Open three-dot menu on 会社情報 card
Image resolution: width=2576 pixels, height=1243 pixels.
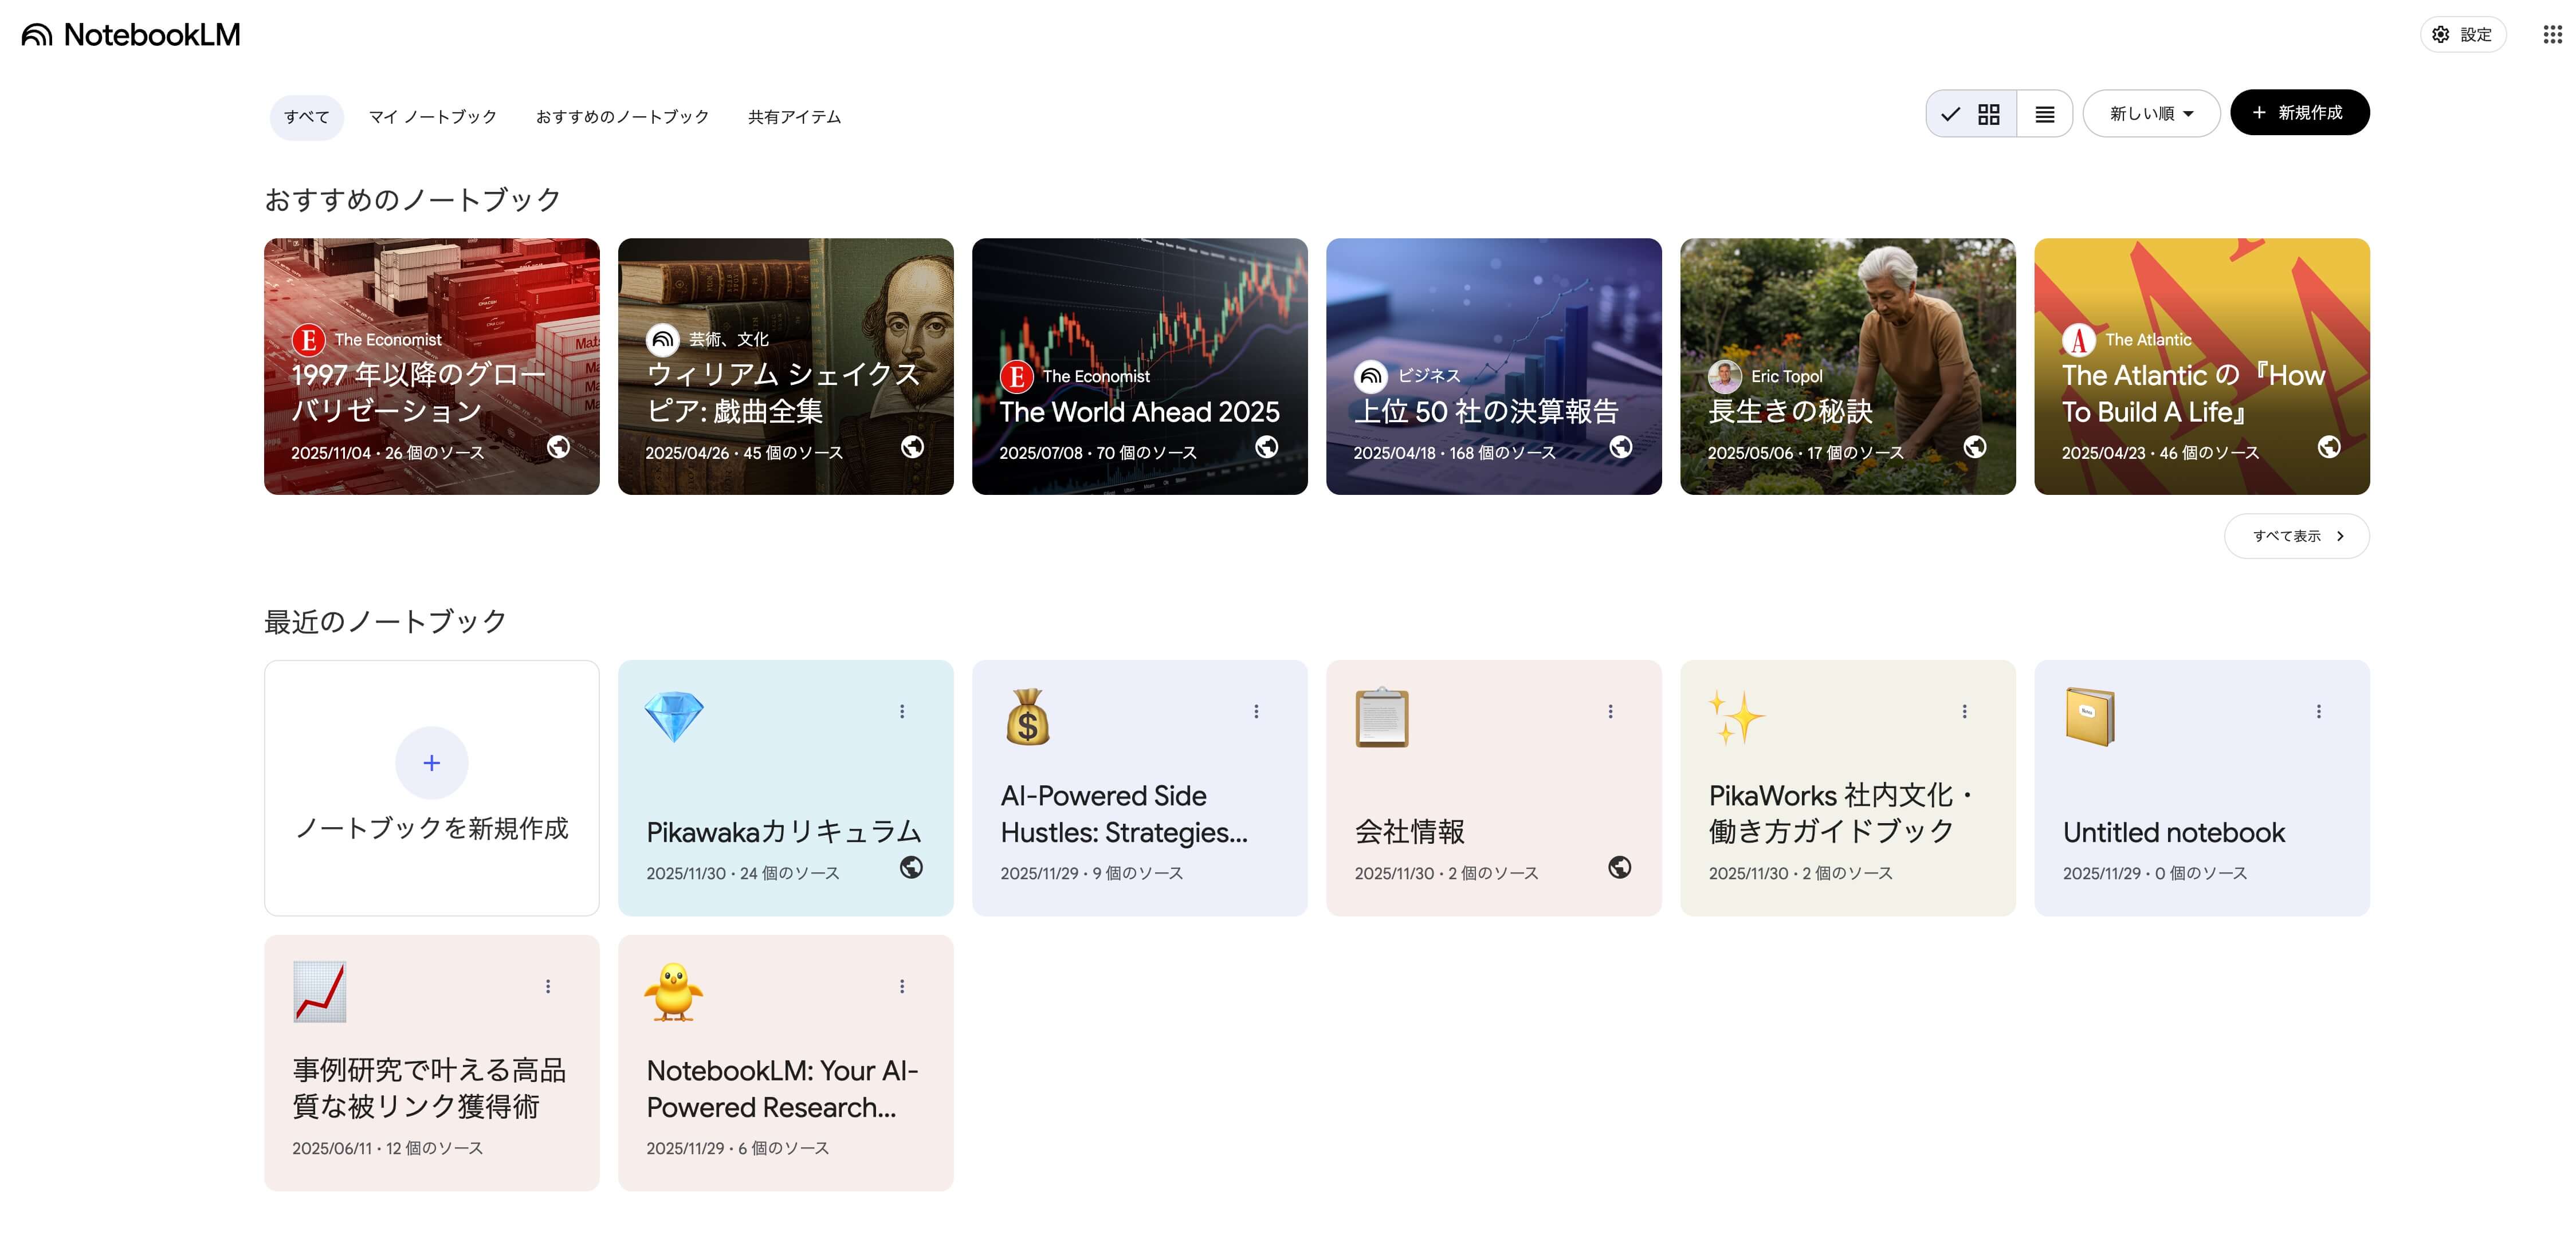1610,711
